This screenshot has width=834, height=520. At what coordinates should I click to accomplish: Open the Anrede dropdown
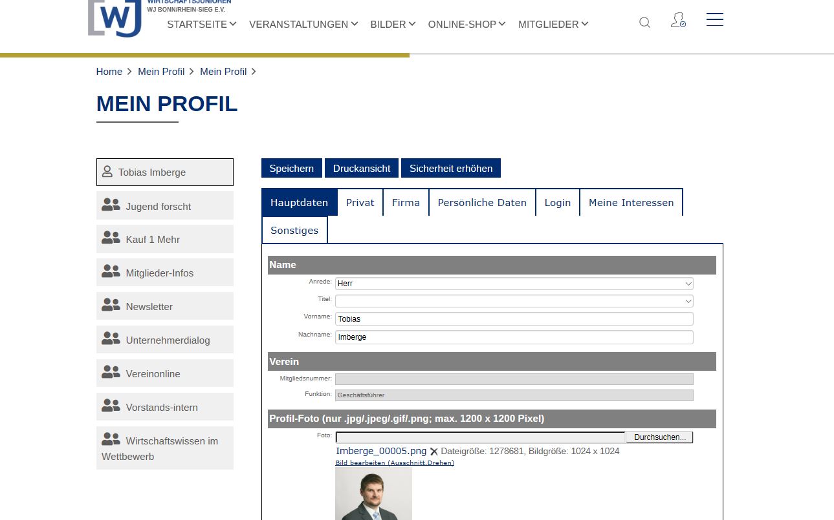coord(514,284)
